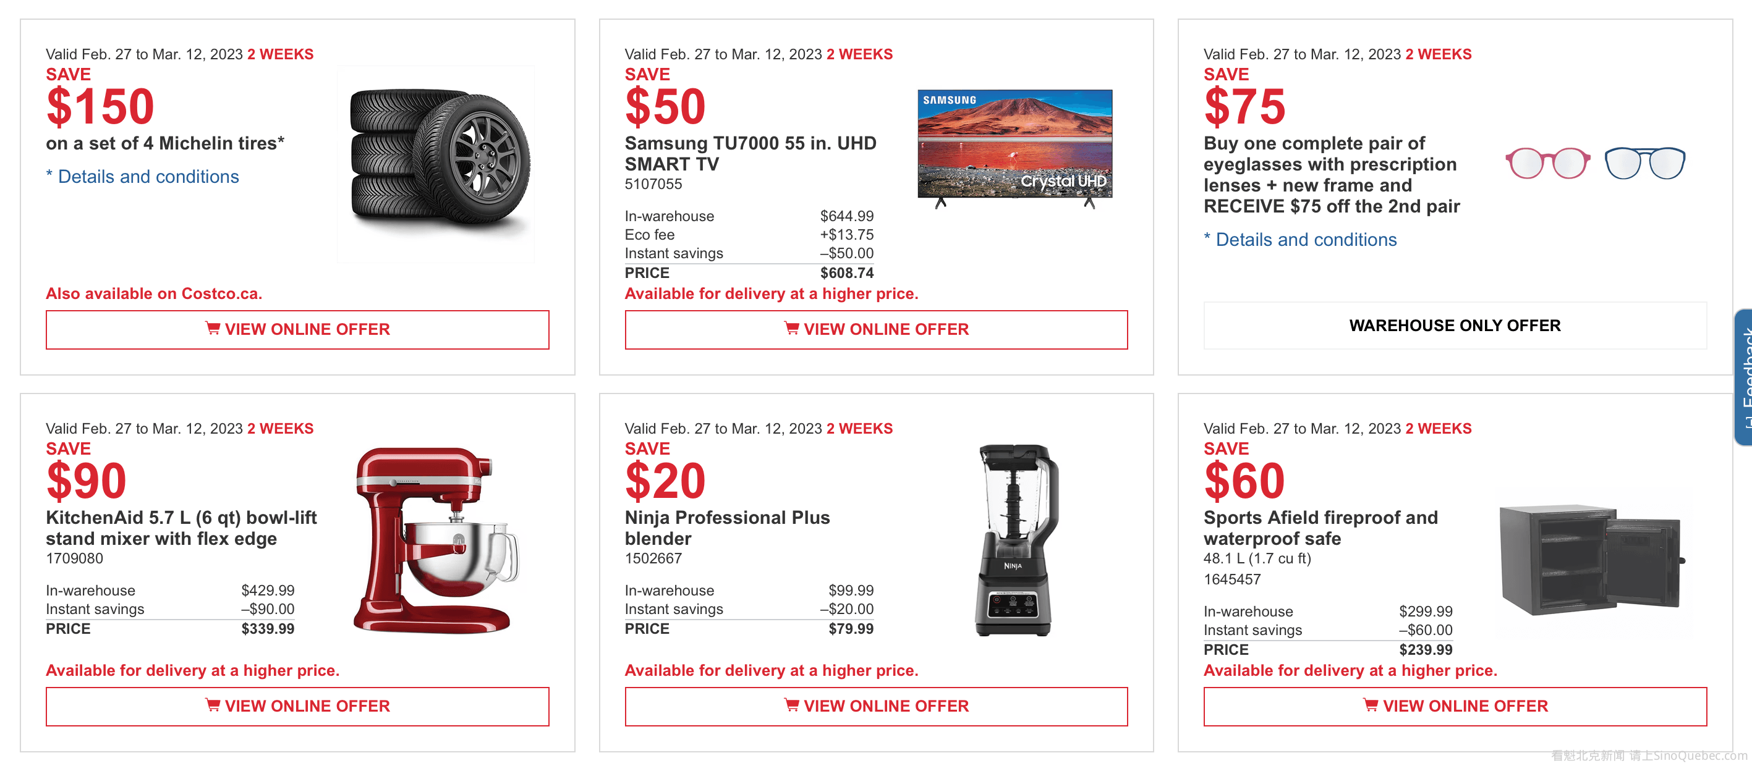Open eyeglasses details and conditions link
Screen dimensions: 1752x766
(1305, 240)
